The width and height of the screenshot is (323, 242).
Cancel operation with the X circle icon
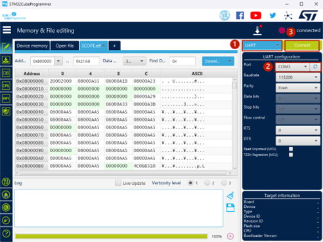coord(230,236)
